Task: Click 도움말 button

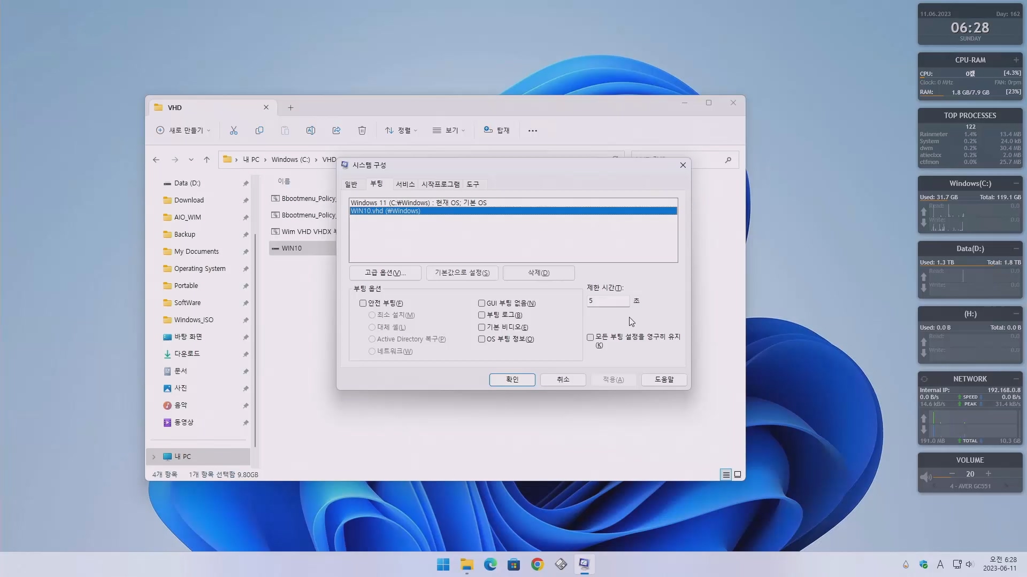Action: (x=664, y=379)
